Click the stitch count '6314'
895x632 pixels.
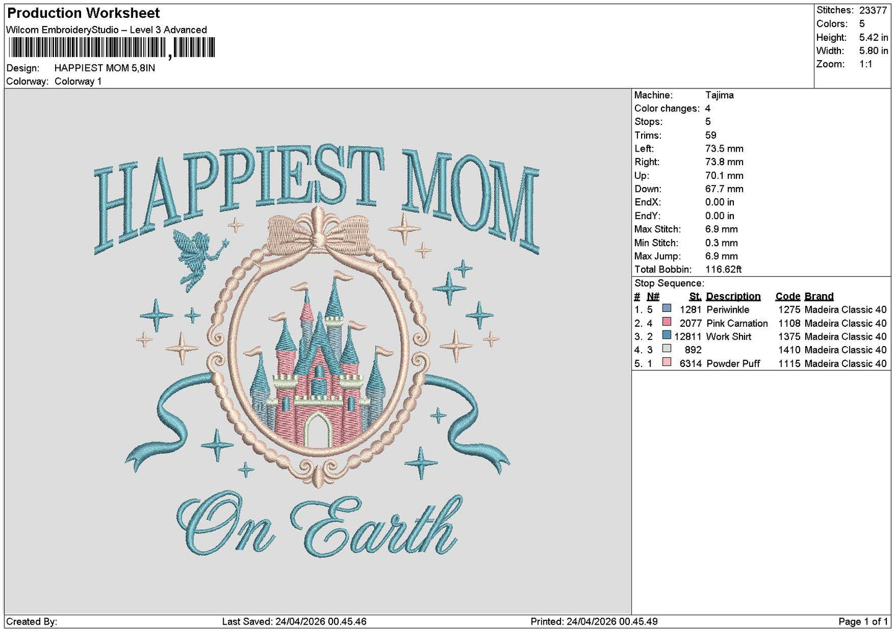[691, 363]
